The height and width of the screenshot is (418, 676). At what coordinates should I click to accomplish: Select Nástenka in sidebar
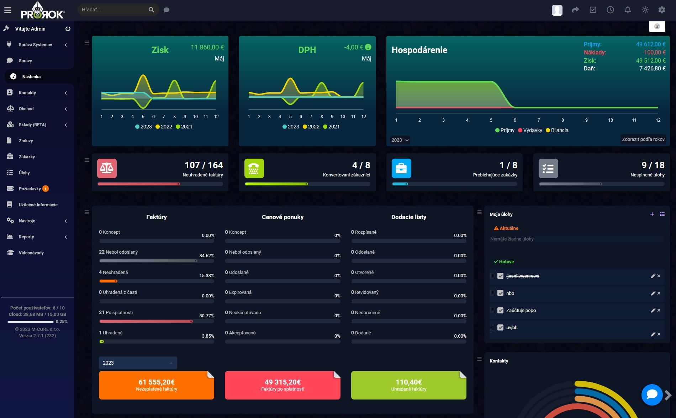[x=38, y=77]
